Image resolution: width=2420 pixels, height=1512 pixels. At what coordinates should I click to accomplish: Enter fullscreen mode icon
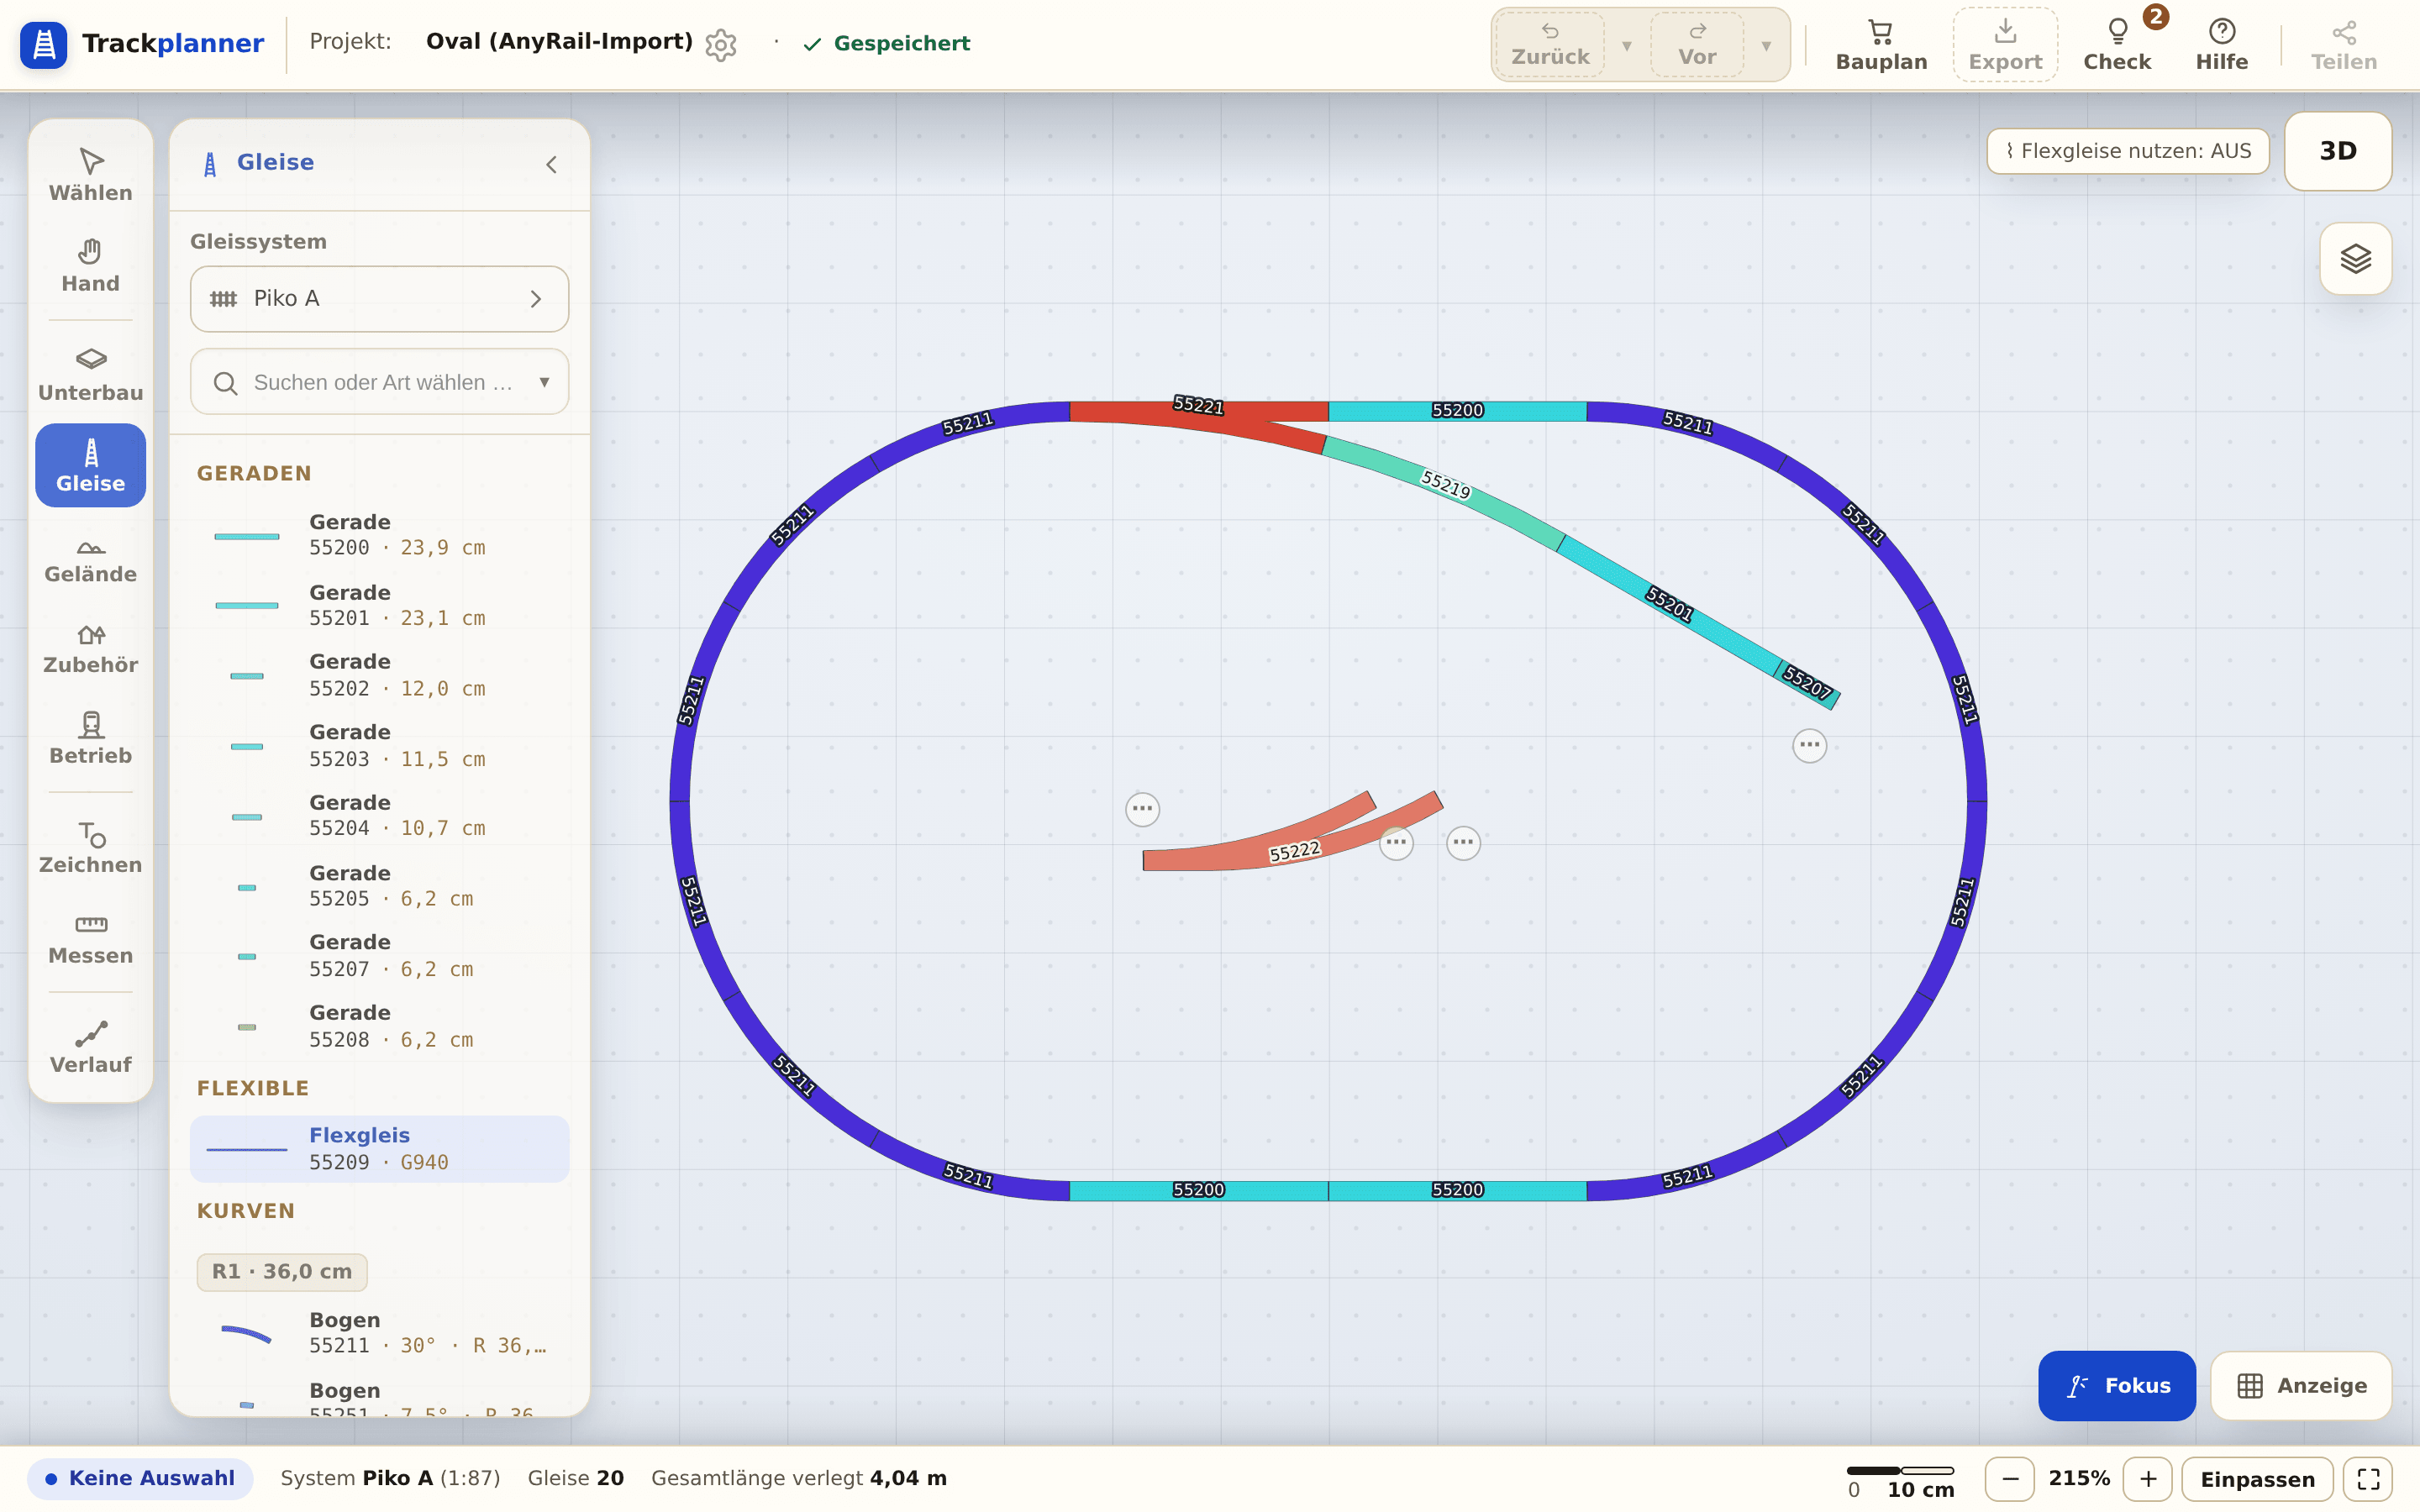[2368, 1478]
